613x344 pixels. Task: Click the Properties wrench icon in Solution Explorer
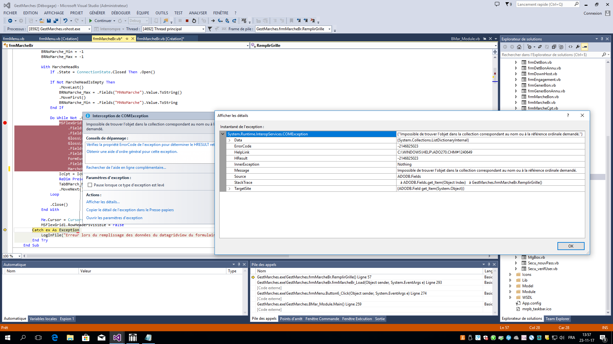578,47
